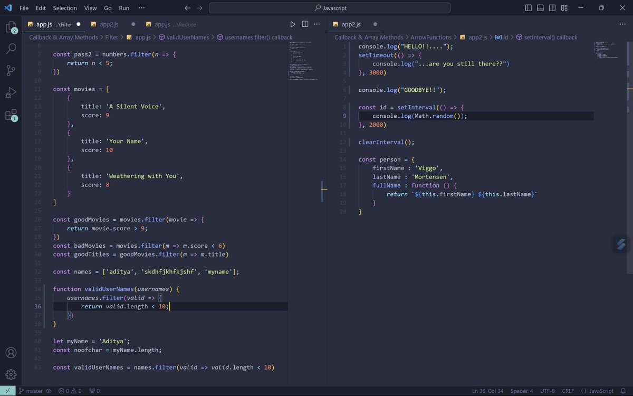Click the VS Code logo icon

pyautogui.click(x=8, y=8)
